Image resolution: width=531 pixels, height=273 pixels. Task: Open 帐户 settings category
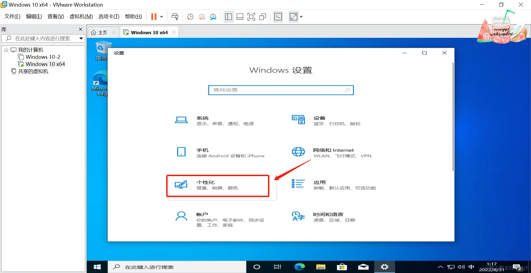tap(220, 219)
